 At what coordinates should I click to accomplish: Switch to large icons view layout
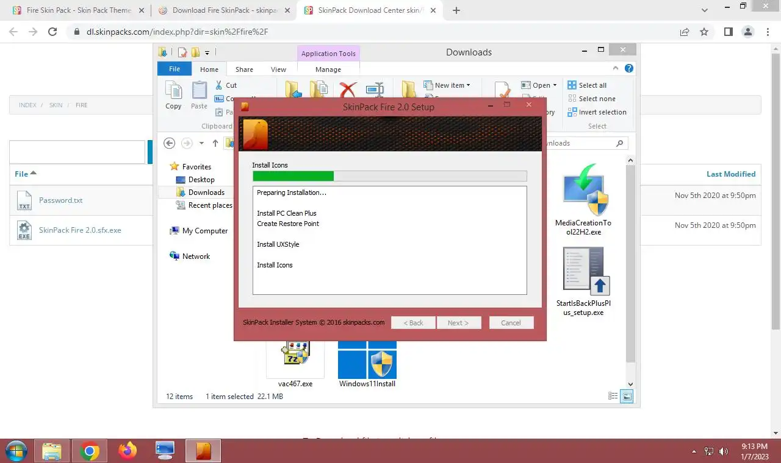(x=627, y=397)
